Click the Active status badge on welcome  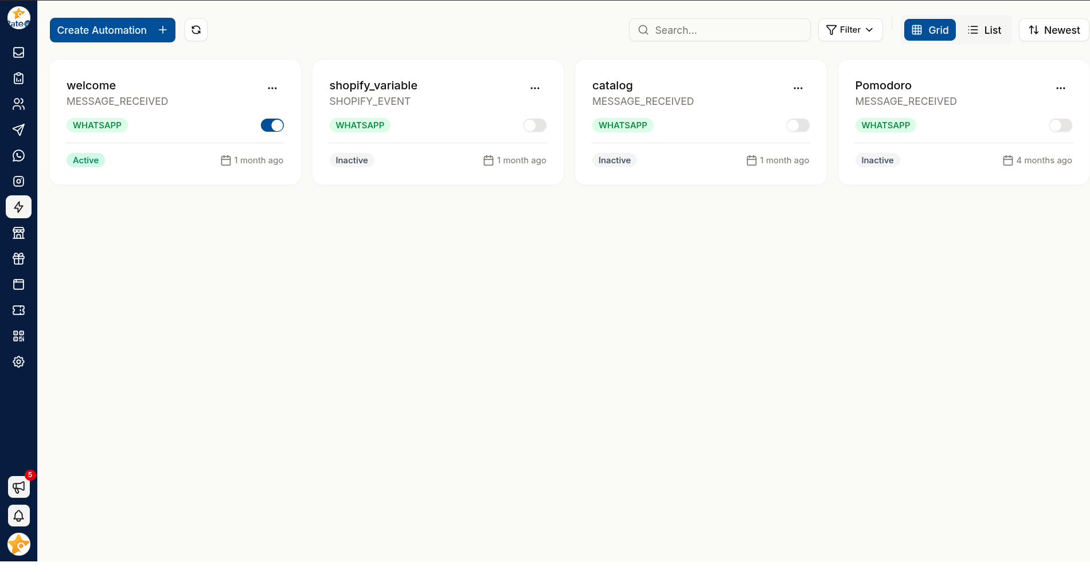[85, 160]
